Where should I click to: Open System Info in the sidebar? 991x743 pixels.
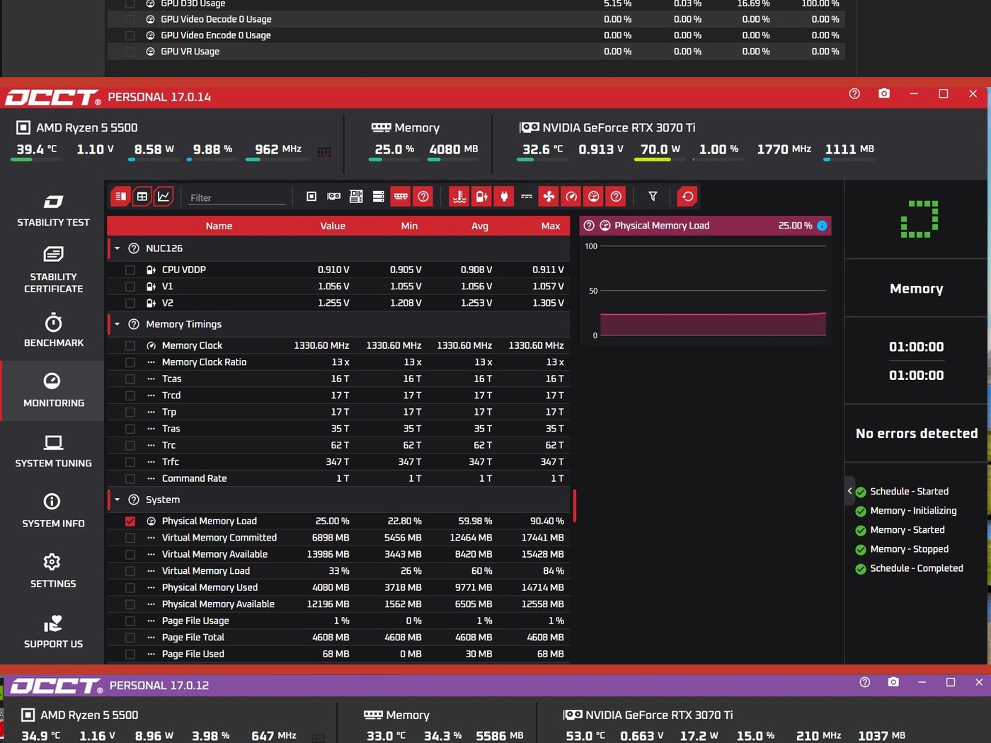pos(53,511)
